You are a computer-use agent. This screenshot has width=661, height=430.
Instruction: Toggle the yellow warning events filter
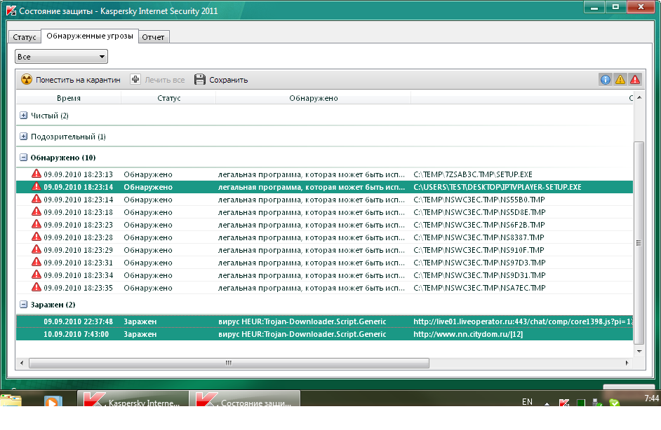[620, 80]
